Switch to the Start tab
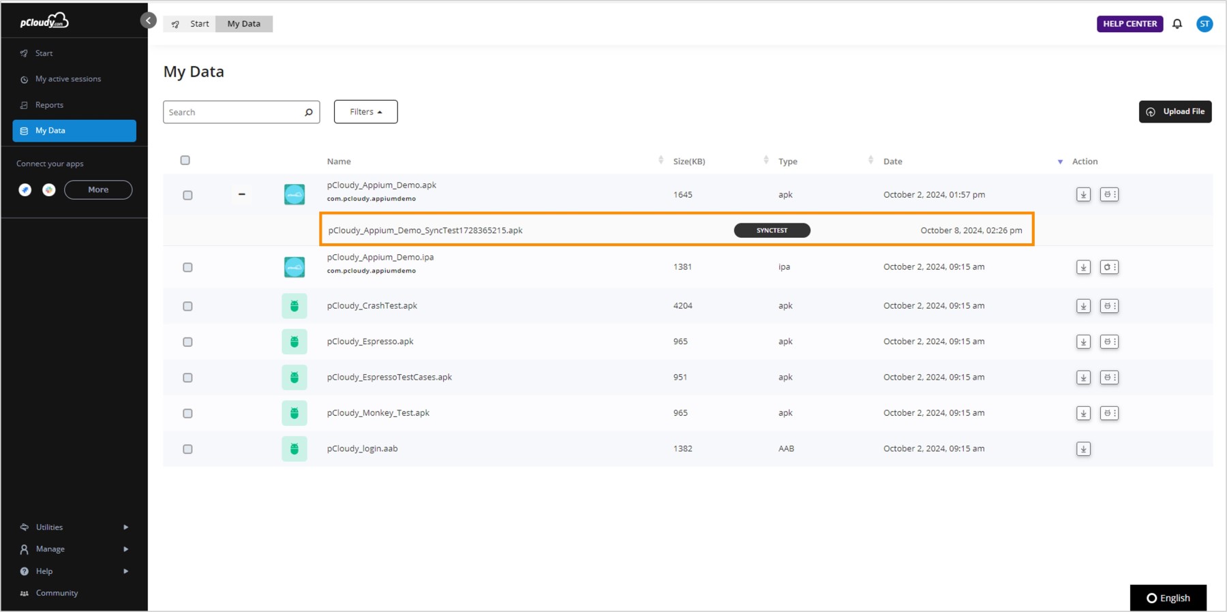Screen dimensions: 1227x612 point(190,24)
